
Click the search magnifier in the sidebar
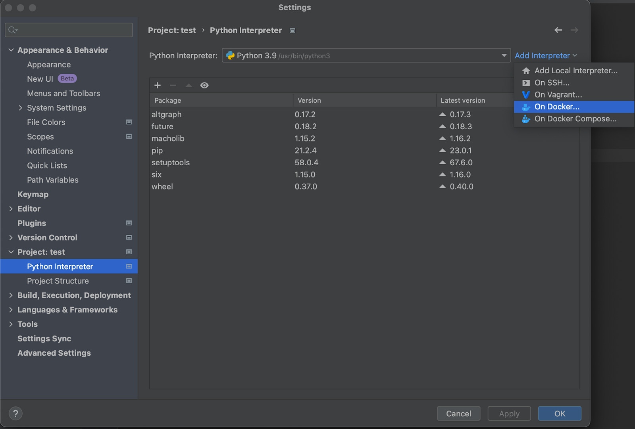[x=12, y=30]
